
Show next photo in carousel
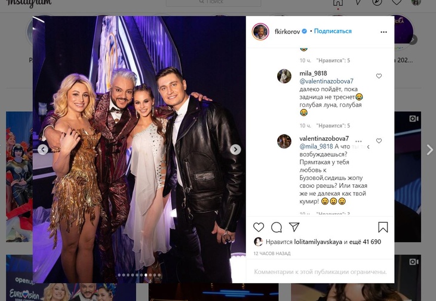coord(236,150)
